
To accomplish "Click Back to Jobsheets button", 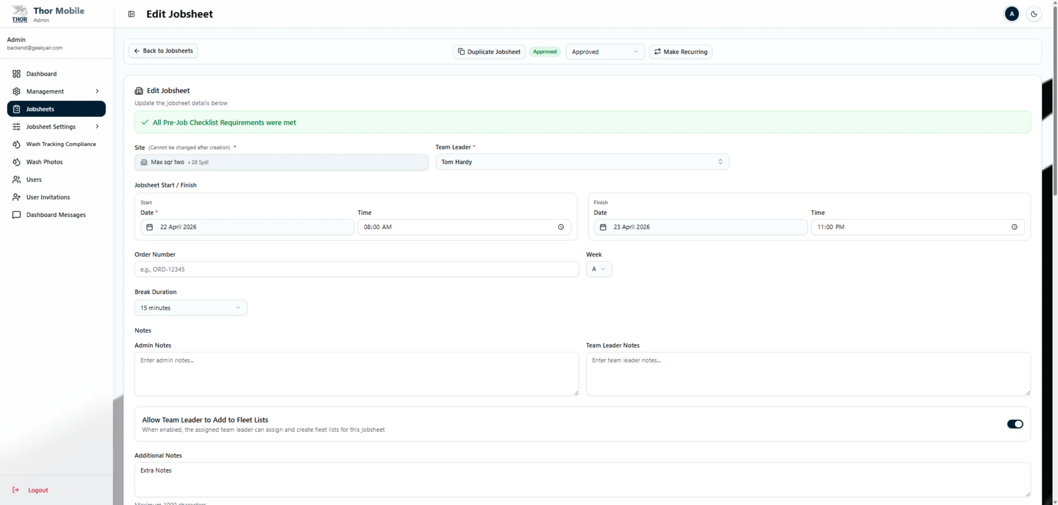I will 163,51.
